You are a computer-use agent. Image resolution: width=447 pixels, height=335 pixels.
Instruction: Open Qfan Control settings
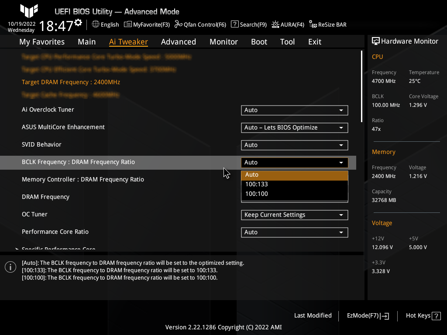(x=200, y=24)
